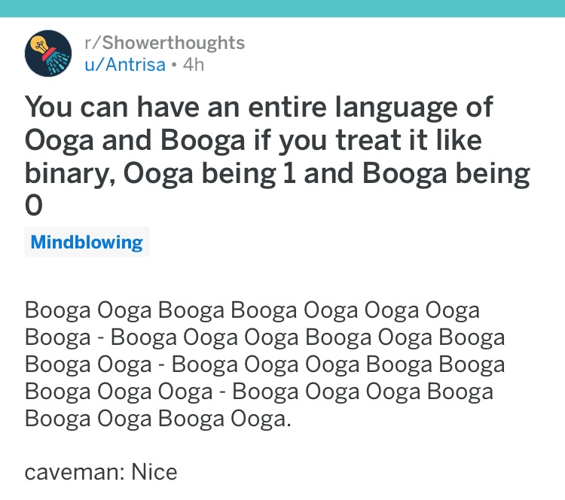Image resolution: width=565 pixels, height=500 pixels.
Task: Click the word Nice in the comment
Action: tap(154, 472)
